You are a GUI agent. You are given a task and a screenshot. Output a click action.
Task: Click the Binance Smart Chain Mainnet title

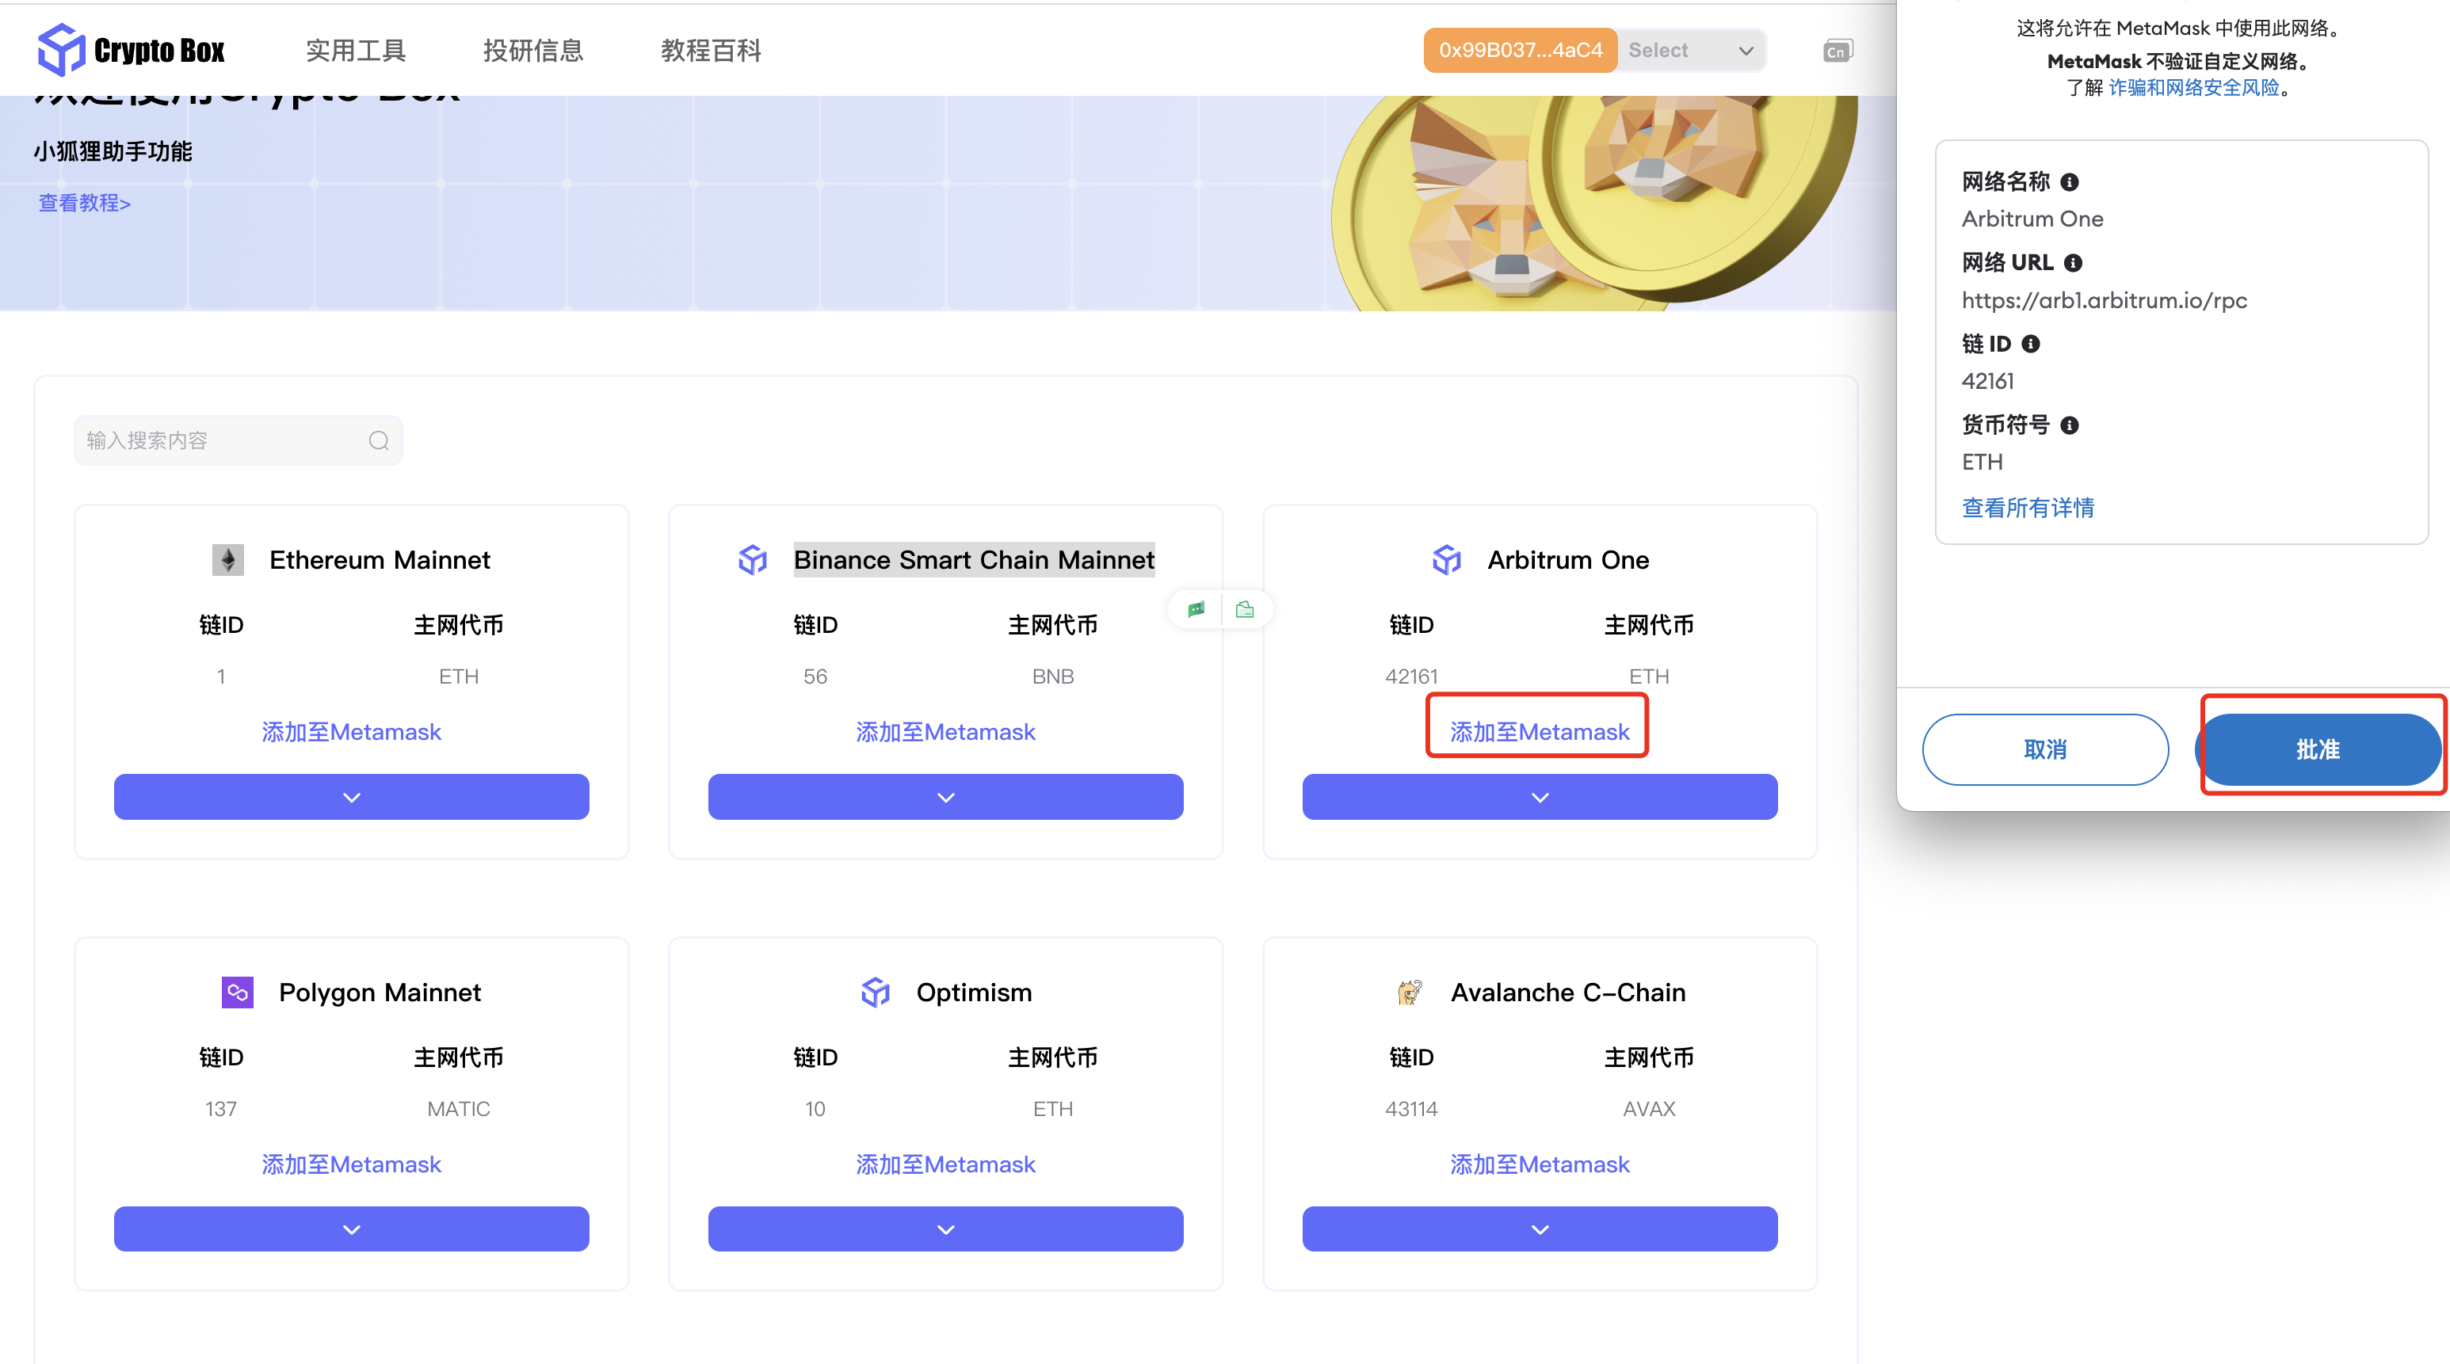click(974, 560)
